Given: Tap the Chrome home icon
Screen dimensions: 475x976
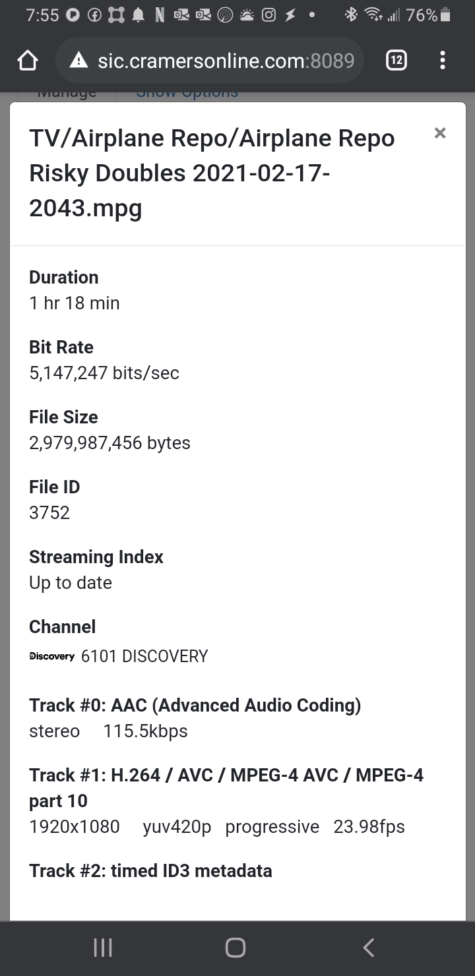Looking at the screenshot, I should [28, 61].
